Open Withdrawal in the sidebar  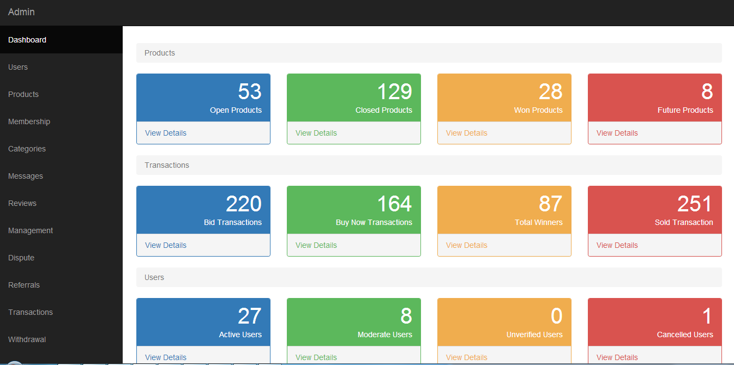(27, 339)
